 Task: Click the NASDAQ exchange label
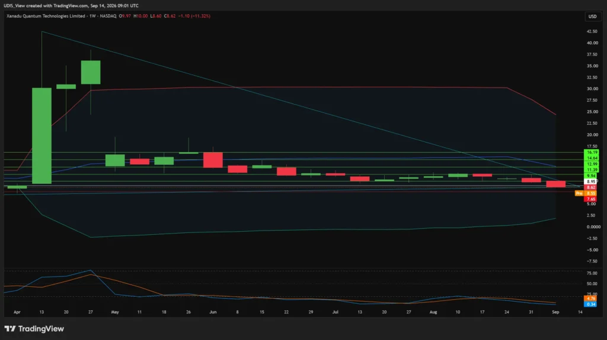(x=108, y=16)
